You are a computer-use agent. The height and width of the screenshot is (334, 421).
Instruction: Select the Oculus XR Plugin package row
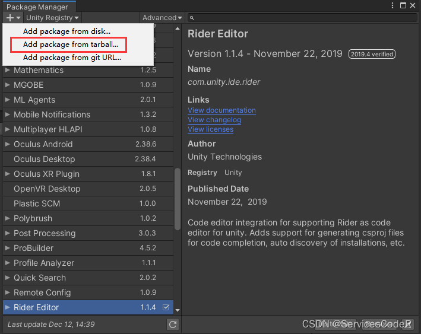coord(88,174)
